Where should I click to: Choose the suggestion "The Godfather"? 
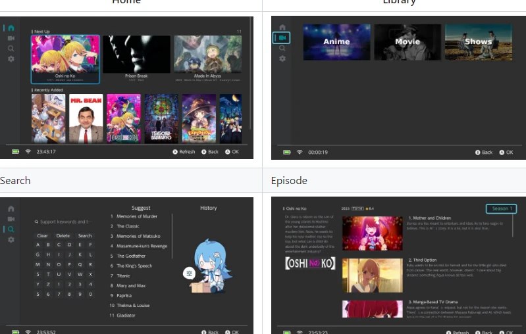(x=131, y=256)
